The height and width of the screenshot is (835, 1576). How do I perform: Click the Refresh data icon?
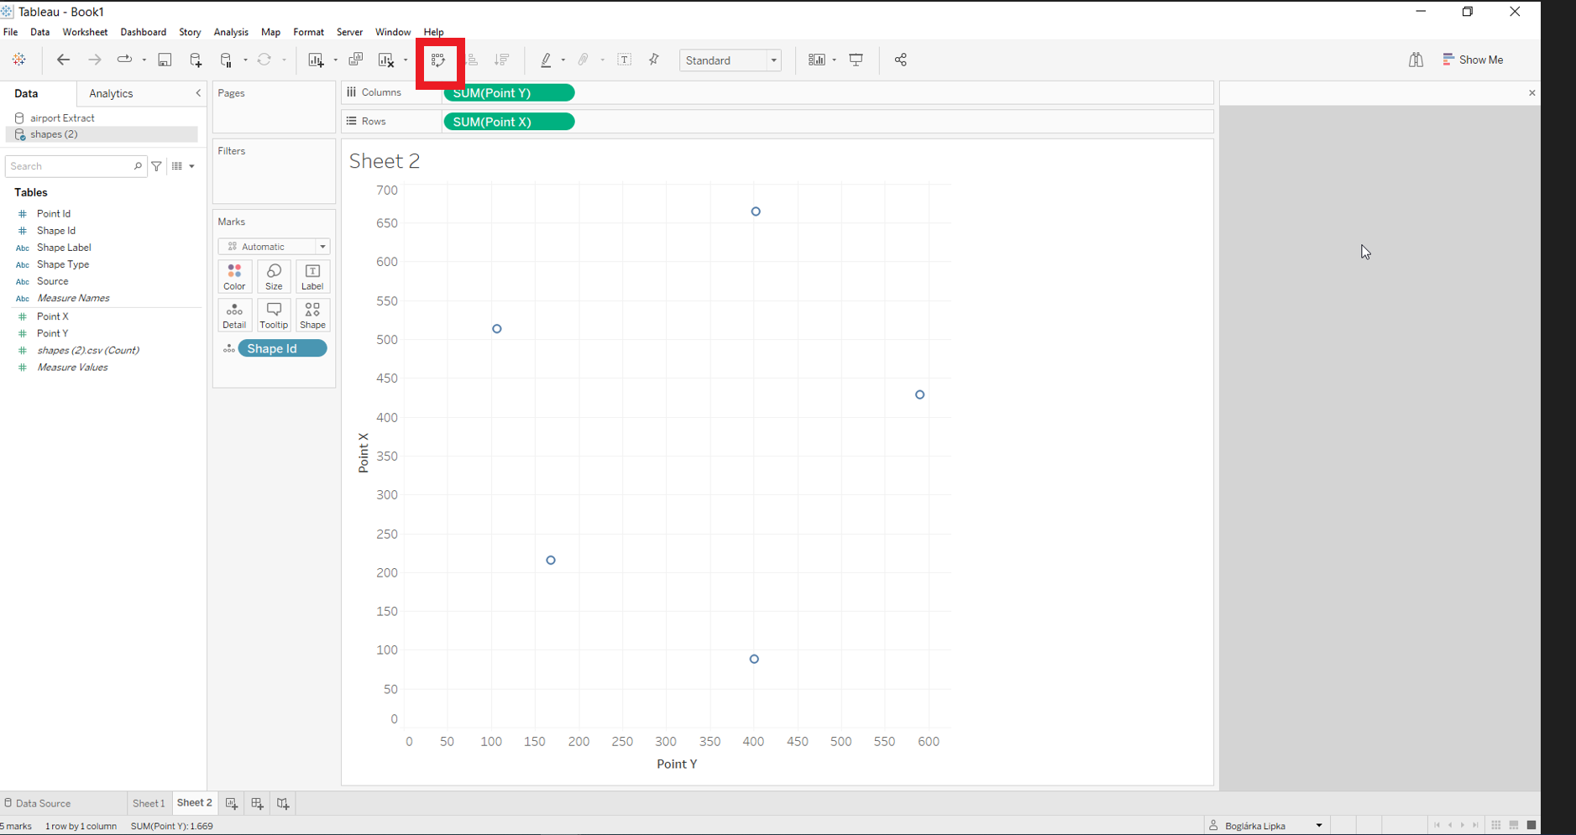click(x=264, y=60)
